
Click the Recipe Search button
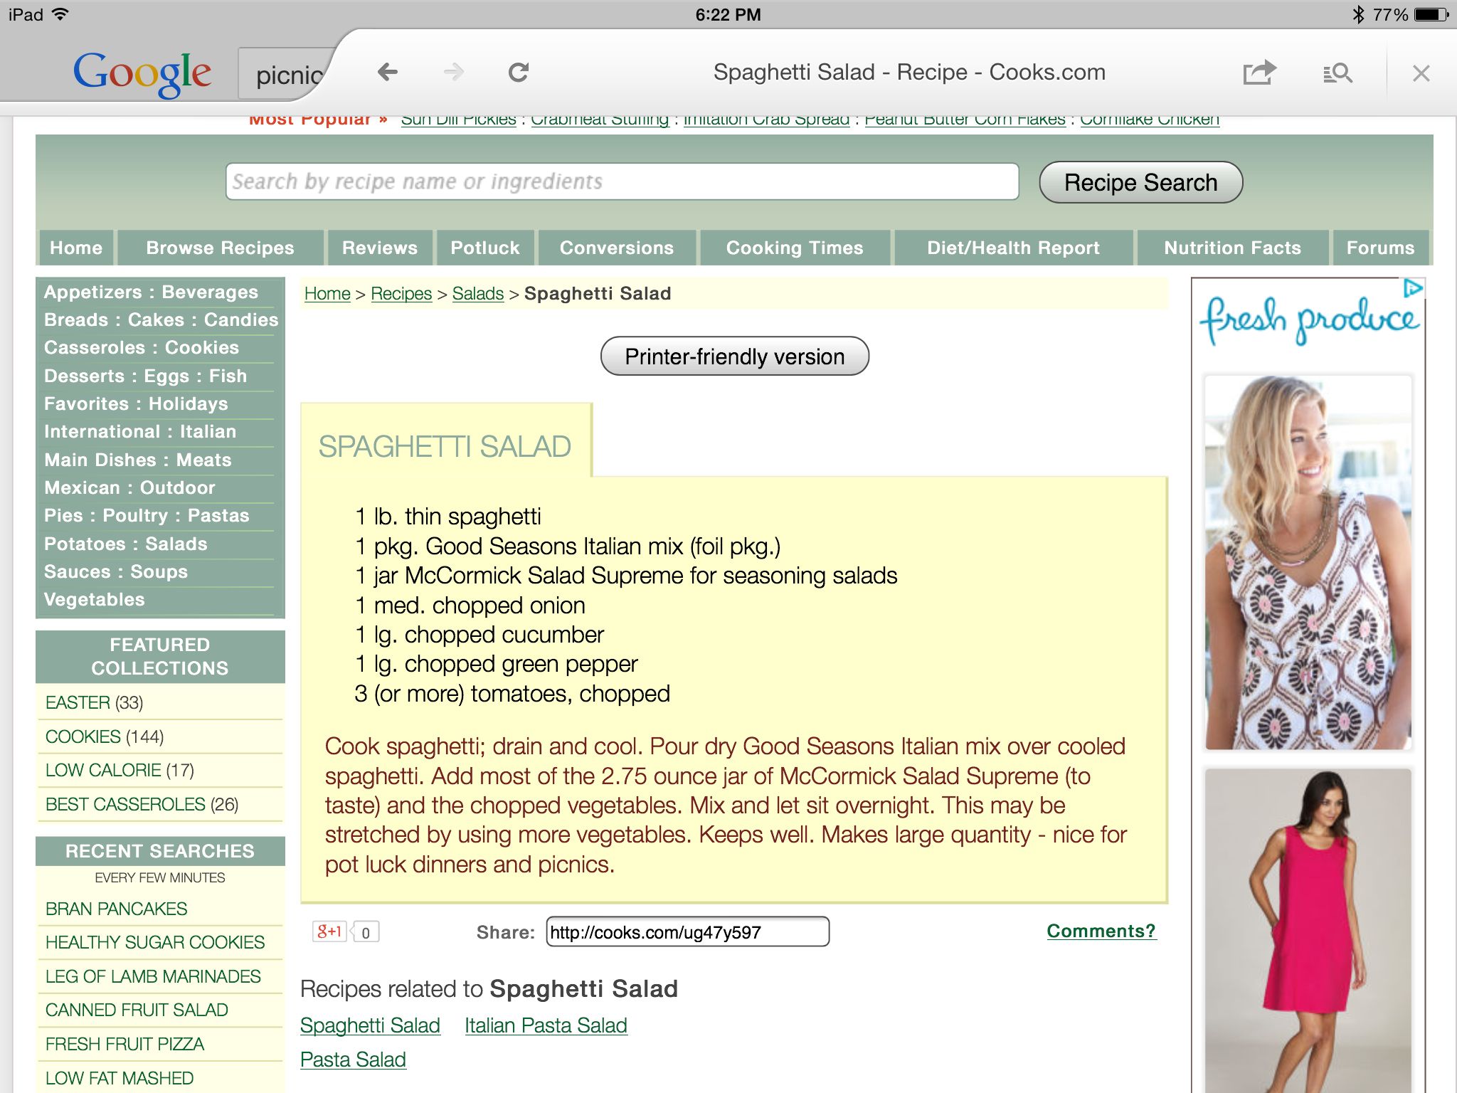(x=1140, y=183)
